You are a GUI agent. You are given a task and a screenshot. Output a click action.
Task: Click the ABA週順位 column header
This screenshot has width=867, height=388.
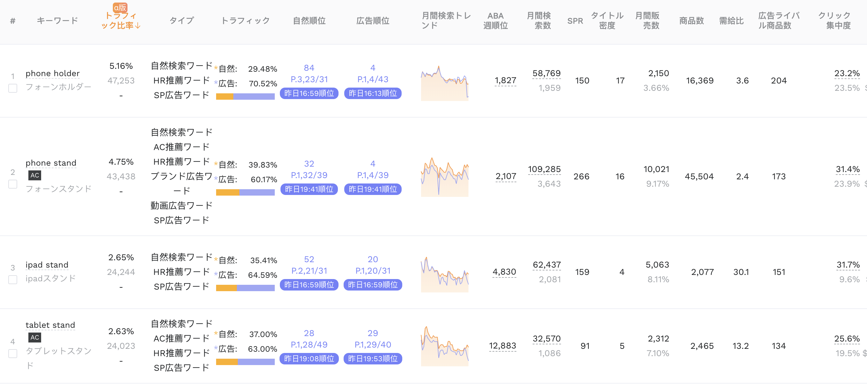[495, 20]
